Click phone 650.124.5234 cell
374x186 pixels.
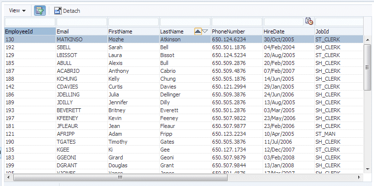[x=237, y=55]
